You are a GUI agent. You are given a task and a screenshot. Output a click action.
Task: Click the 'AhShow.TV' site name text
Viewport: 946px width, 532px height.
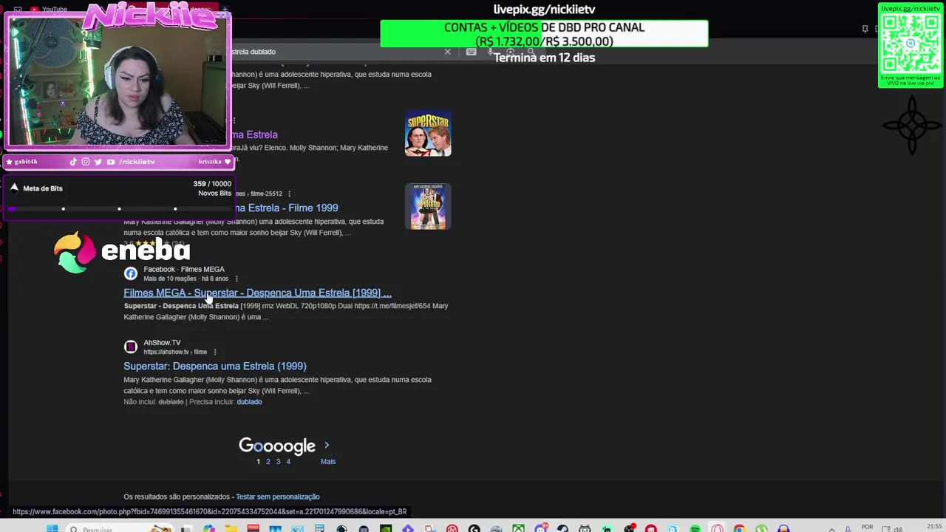tap(162, 343)
